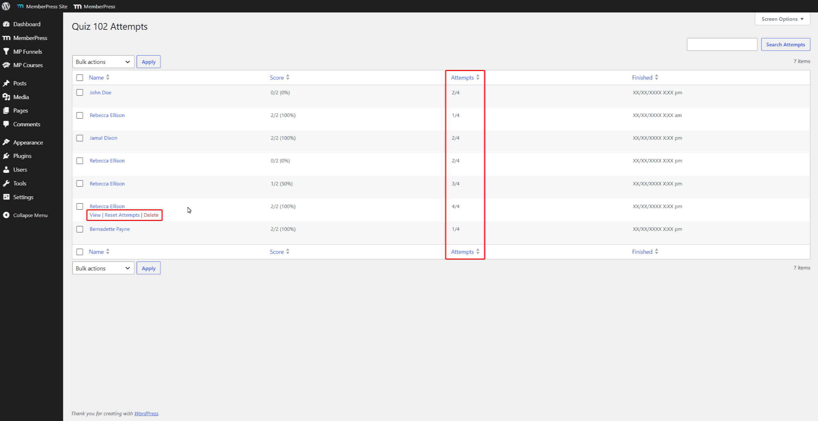Click the Plugins plug icon
818x421 pixels.
6,156
